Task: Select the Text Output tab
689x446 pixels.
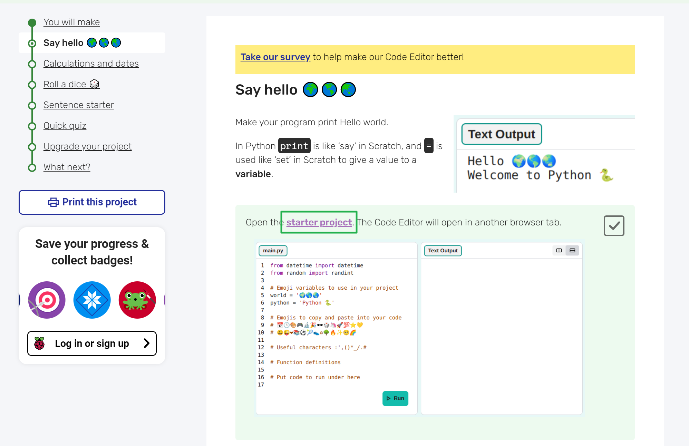Action: pyautogui.click(x=443, y=250)
